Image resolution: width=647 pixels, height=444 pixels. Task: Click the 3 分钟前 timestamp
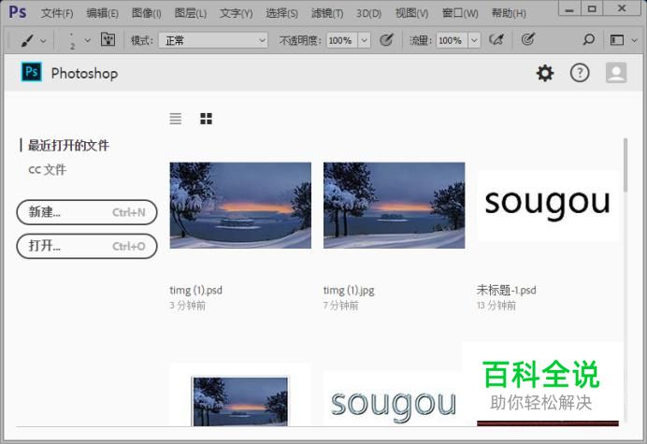click(187, 306)
